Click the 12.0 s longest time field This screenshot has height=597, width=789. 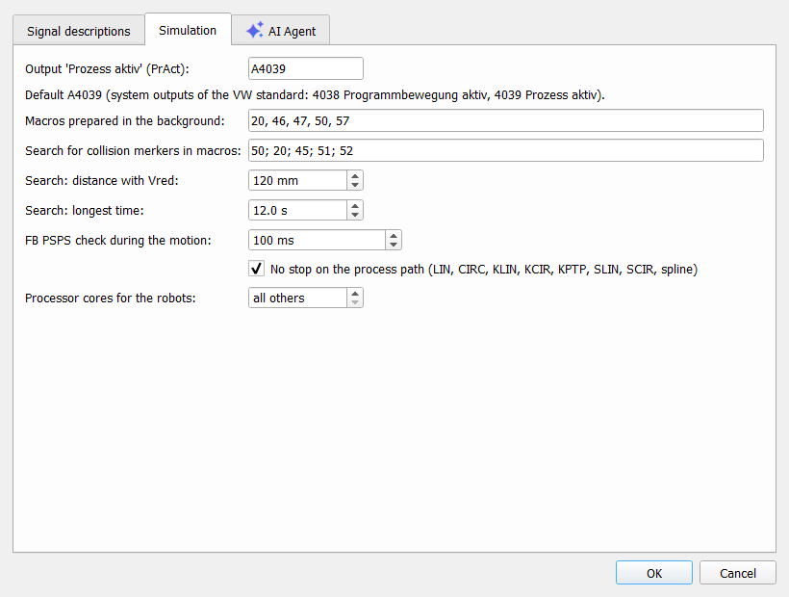[x=298, y=210]
